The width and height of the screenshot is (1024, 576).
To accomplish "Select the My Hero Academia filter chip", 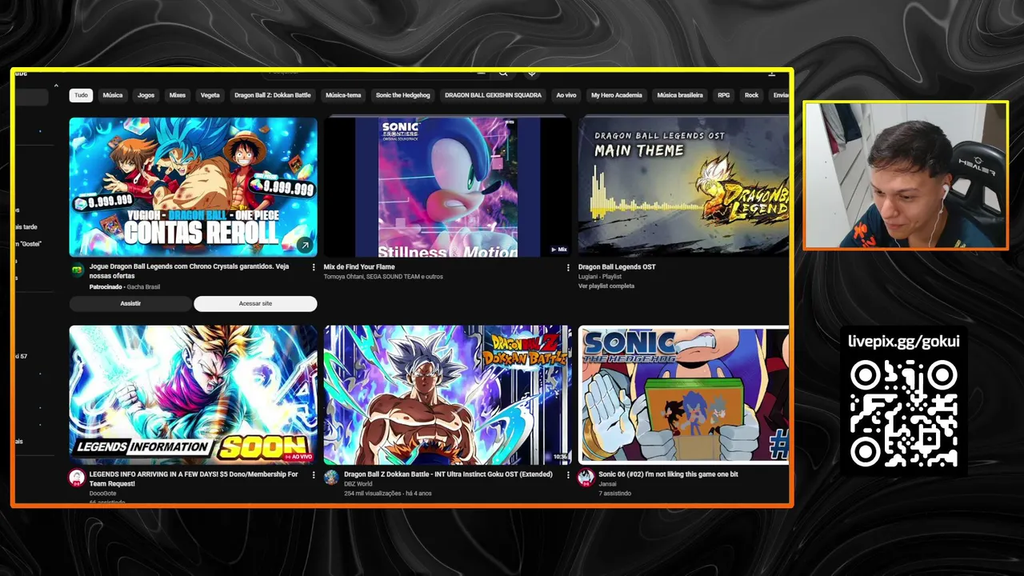I will click(617, 95).
